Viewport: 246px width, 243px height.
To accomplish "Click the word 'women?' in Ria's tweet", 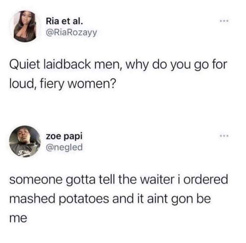I will (92, 84).
